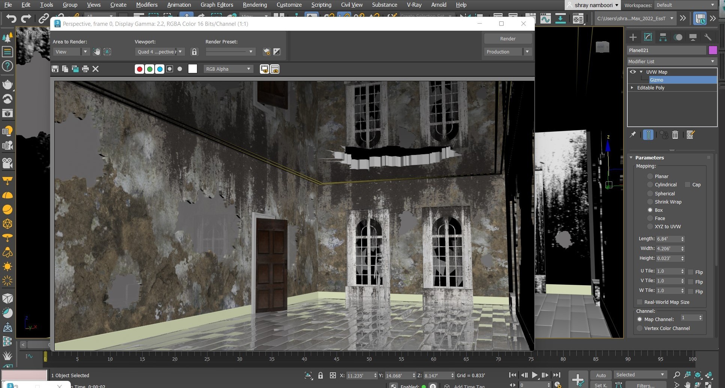
Task: Remove modifier from stack with trash icon
Action: [x=675, y=135]
